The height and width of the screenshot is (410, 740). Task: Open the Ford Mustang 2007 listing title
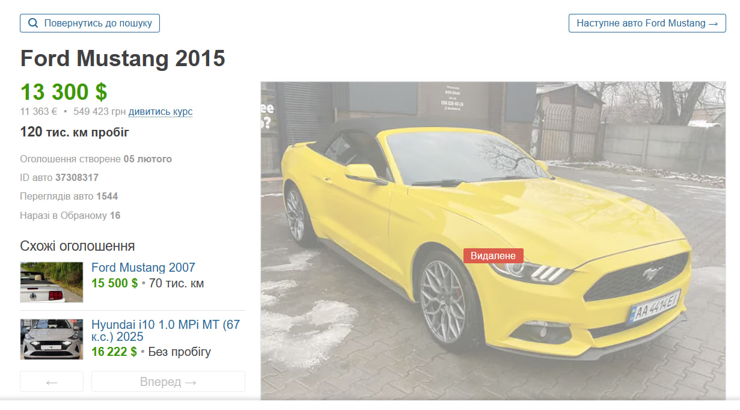[x=143, y=268]
